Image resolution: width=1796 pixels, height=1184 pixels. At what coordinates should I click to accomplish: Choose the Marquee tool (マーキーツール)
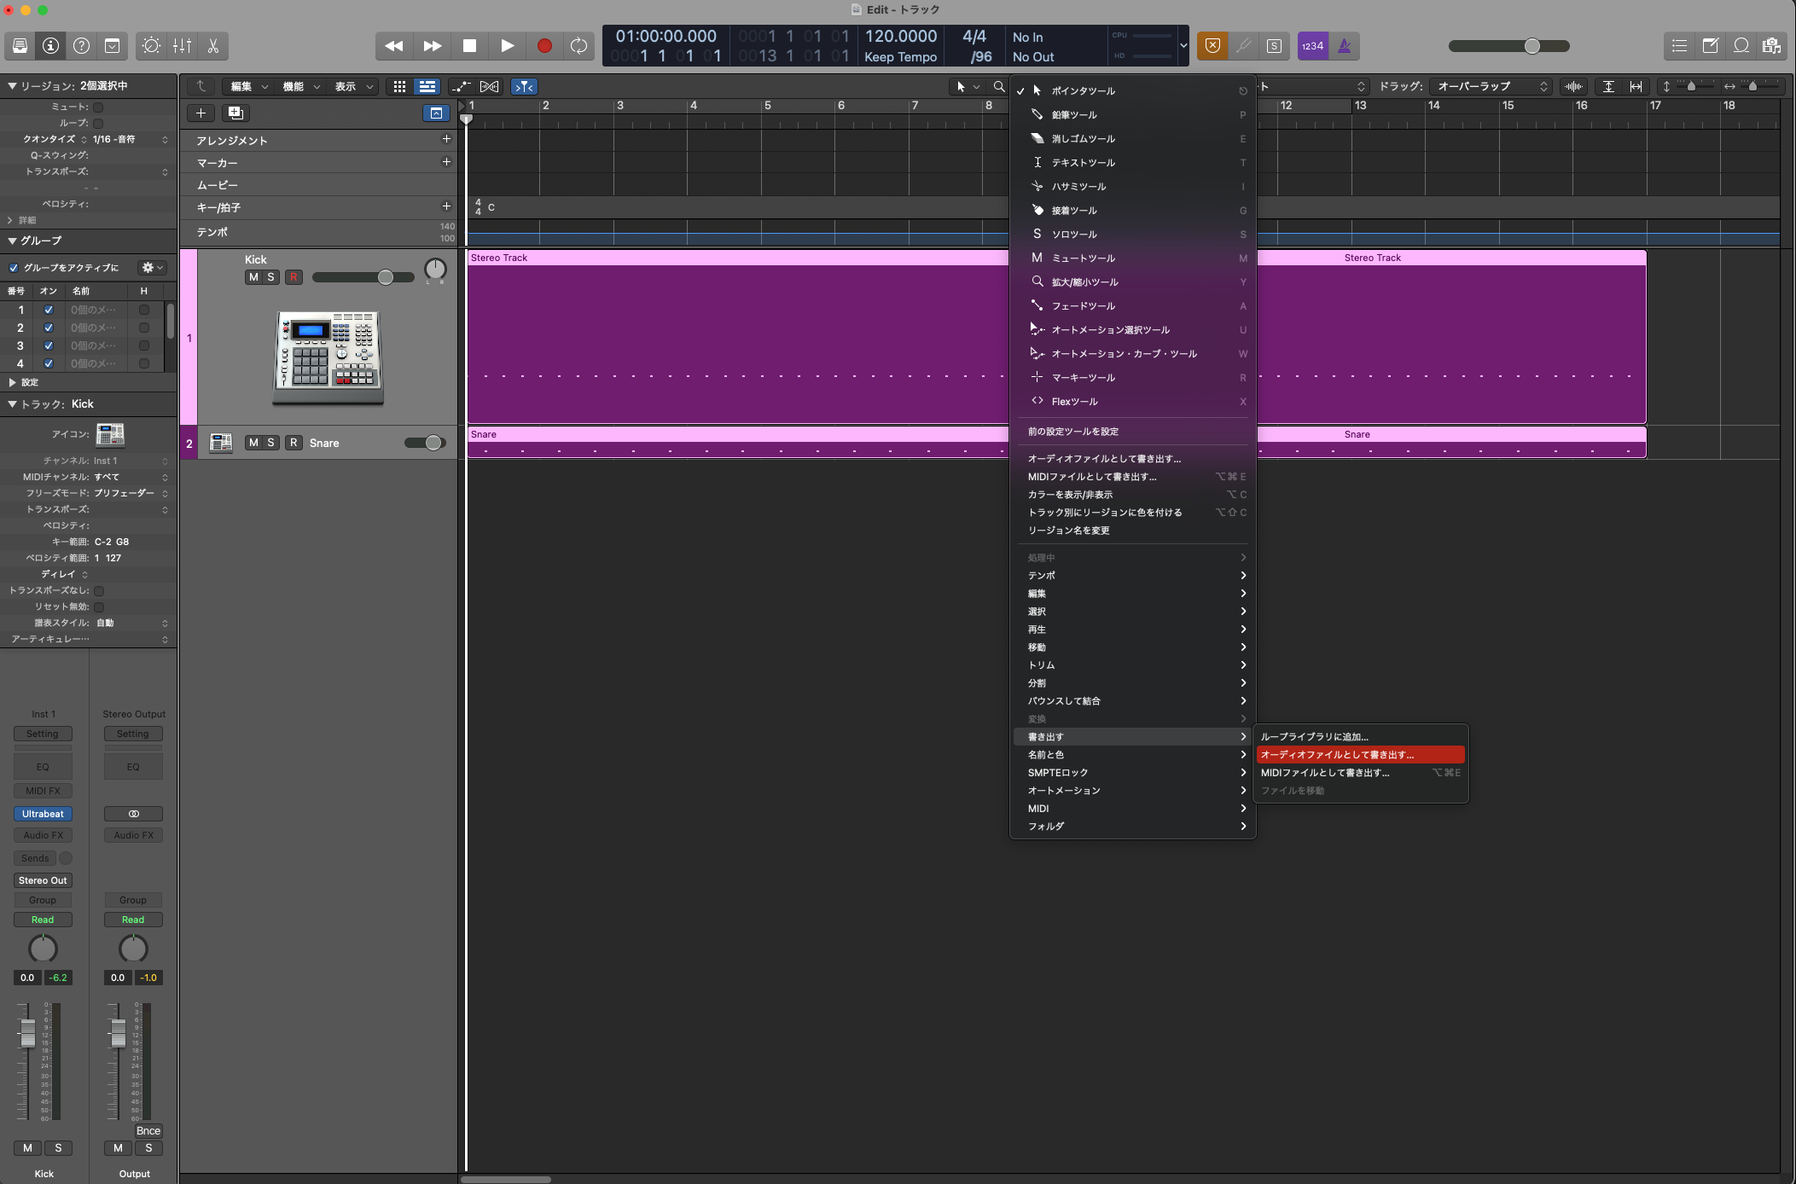click(1083, 377)
